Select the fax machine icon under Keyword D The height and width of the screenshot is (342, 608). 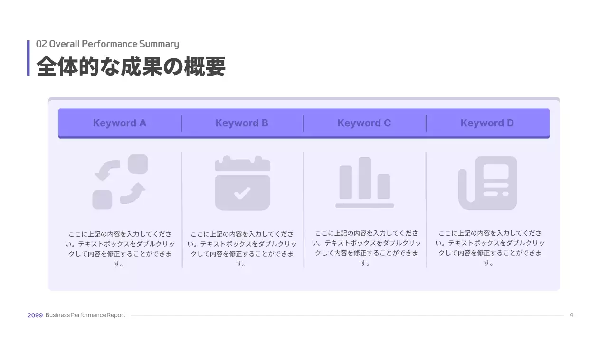[x=487, y=182]
